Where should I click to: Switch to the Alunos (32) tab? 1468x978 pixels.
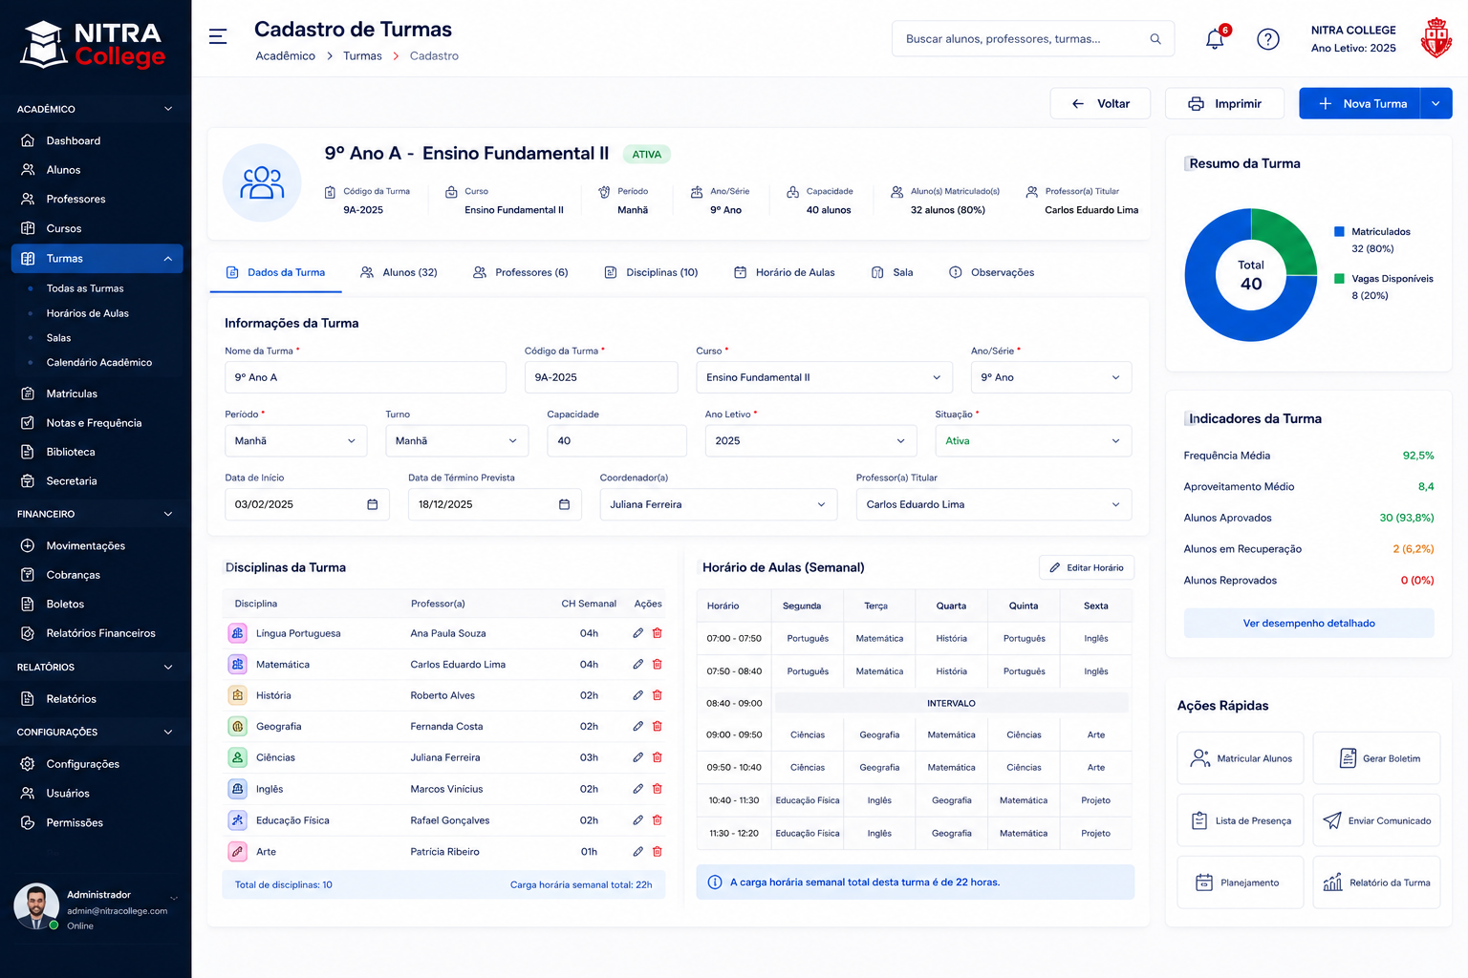coord(399,272)
